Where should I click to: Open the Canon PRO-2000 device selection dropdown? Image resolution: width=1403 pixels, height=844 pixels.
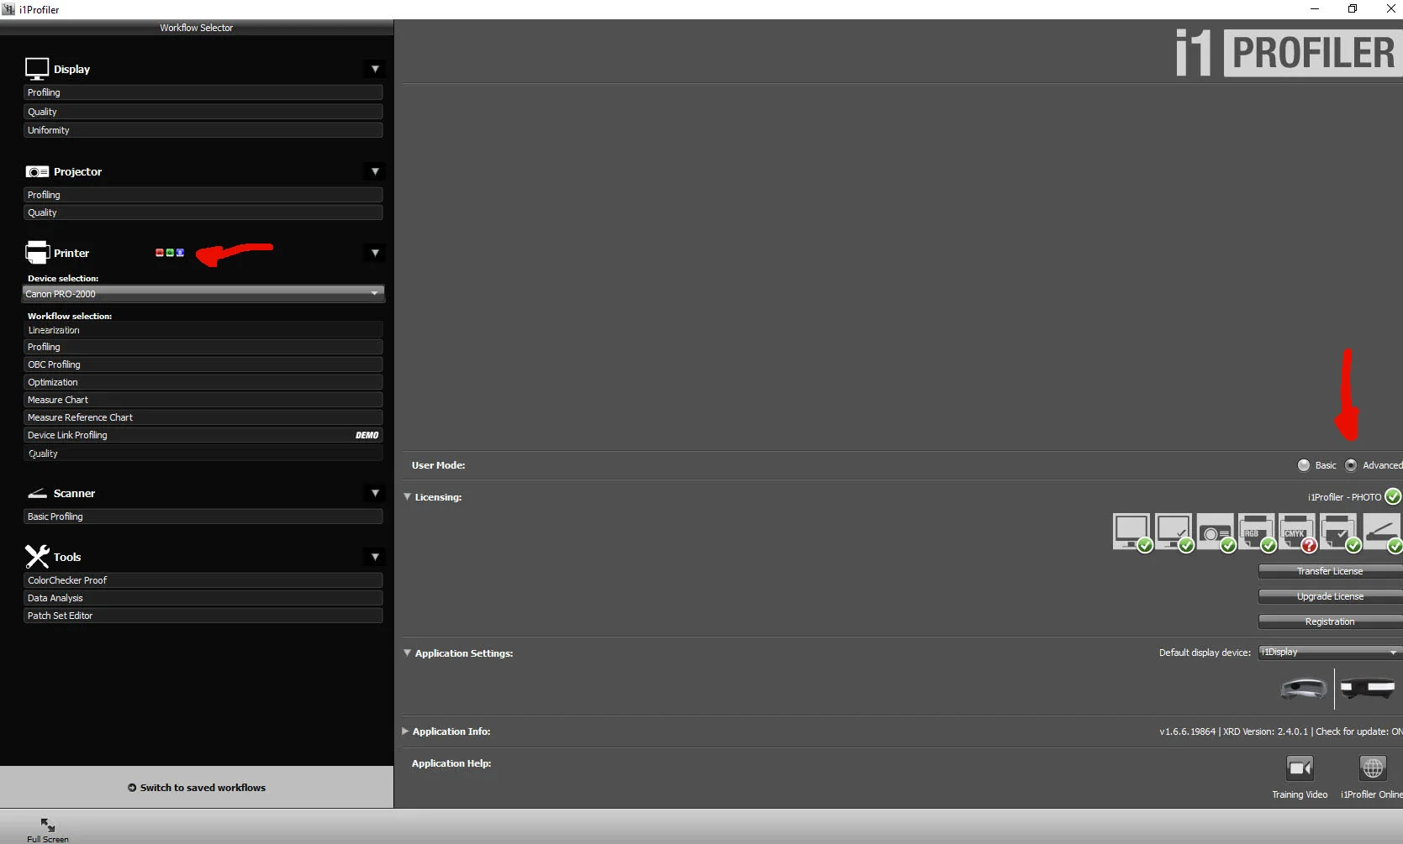203,294
